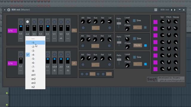191x107 pixels.
Task: Turn the Dec knob in third envelope
Action: tap(89, 58)
